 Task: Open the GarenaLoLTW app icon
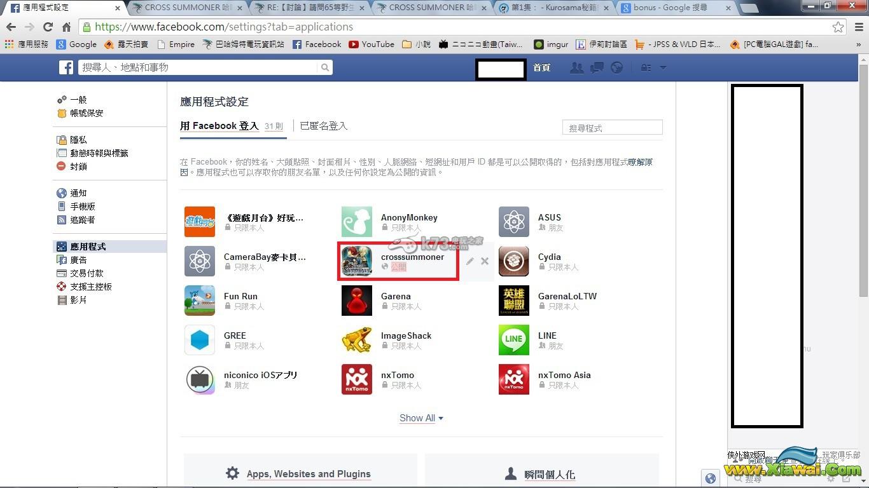(x=514, y=301)
